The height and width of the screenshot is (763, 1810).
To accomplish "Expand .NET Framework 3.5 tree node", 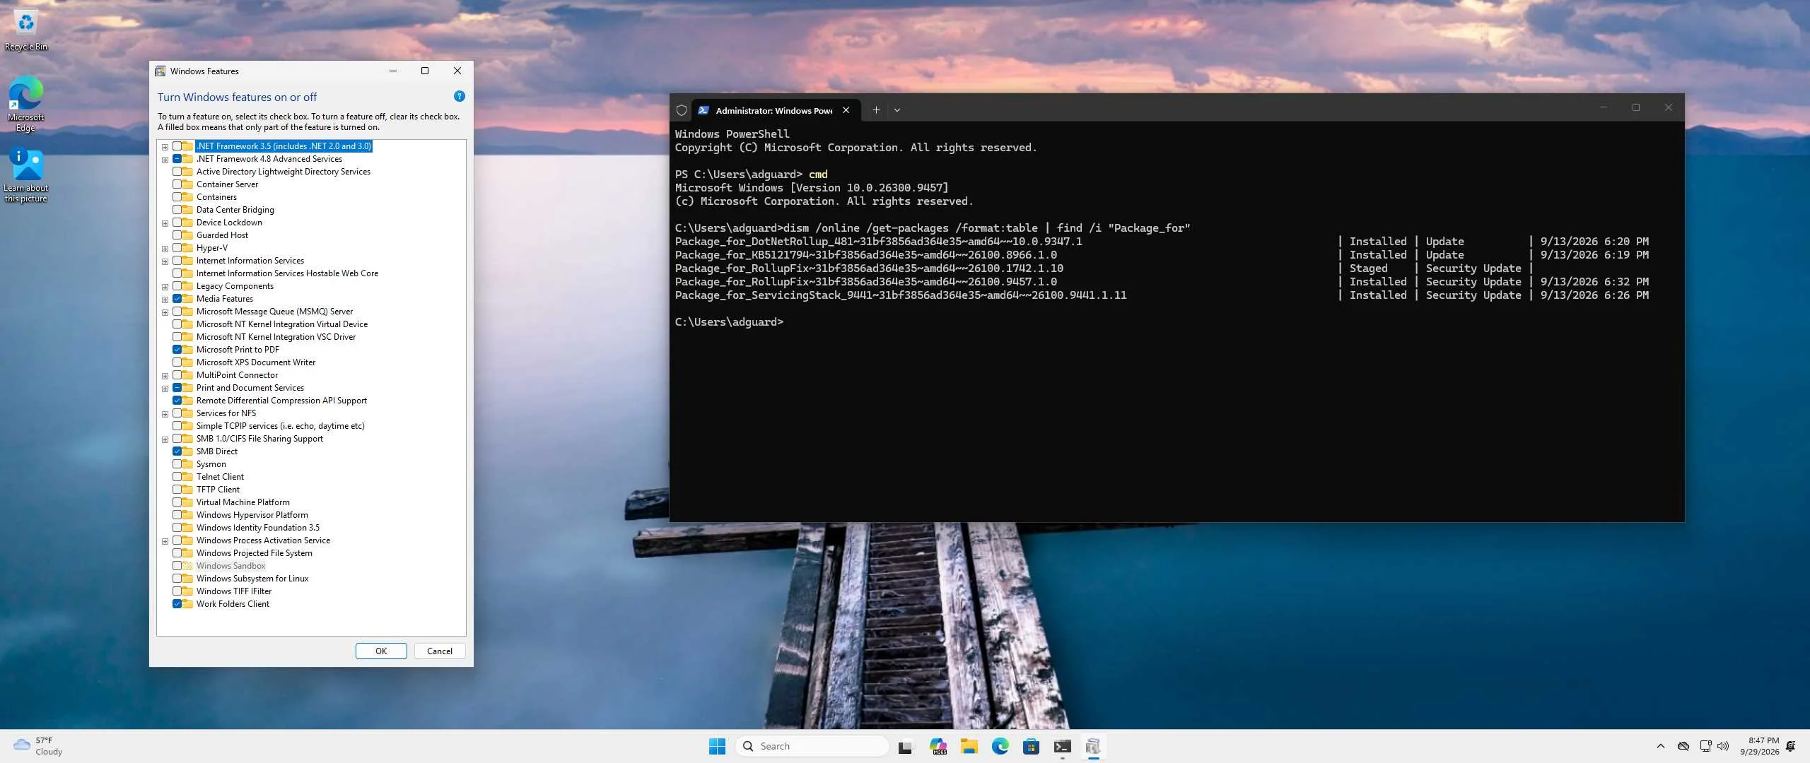I will click(x=165, y=147).
